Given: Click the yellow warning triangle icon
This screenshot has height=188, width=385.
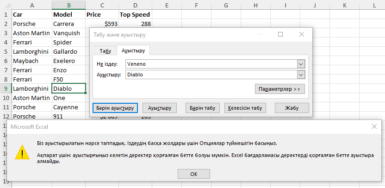Looking at the screenshot, I should [21, 152].
